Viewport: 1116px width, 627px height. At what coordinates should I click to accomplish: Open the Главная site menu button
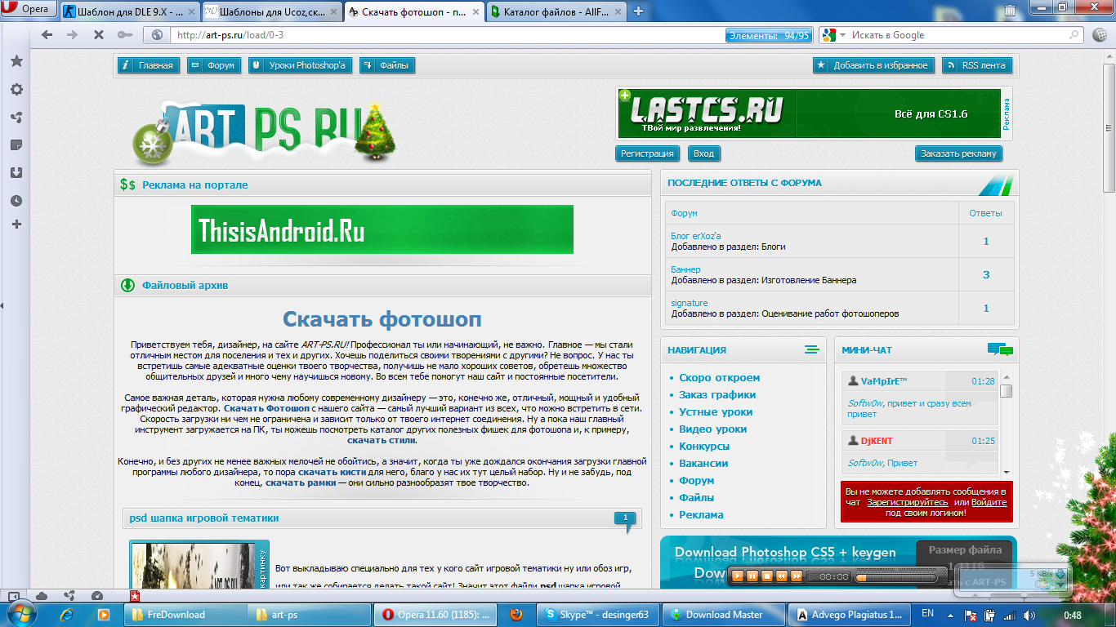pyautogui.click(x=148, y=65)
